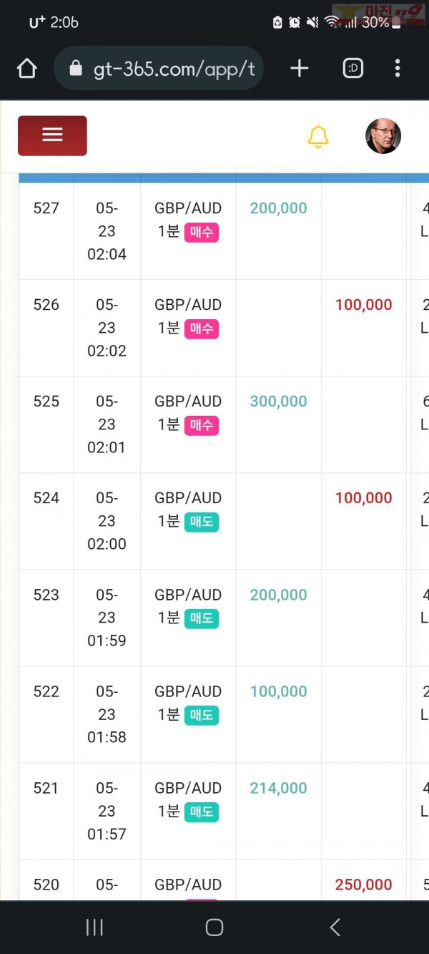Open the red hamburger menu
The width and height of the screenshot is (429, 954).
(52, 135)
